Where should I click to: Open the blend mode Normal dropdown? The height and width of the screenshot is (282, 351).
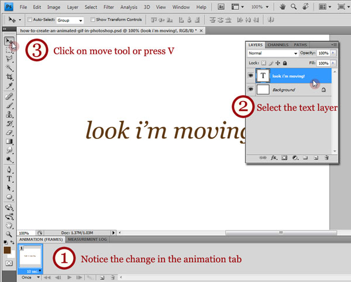click(x=273, y=53)
